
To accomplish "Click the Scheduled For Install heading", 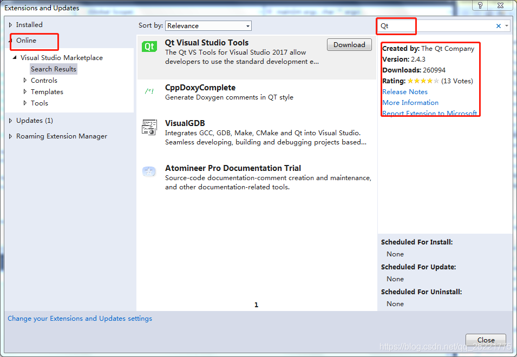I will coord(417,242).
